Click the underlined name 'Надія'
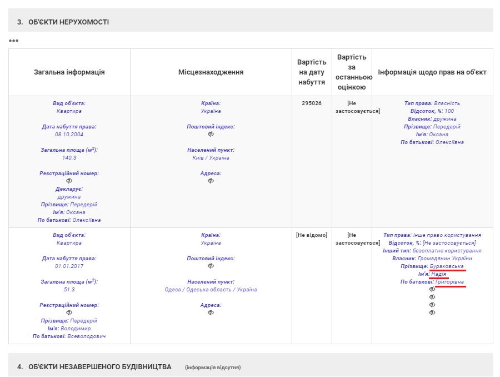500x377 pixels. point(438,274)
